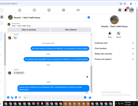The width and height of the screenshot is (138, 106).
Task: Select 'Sí, todavía está disponible' message
Action: (56, 59)
